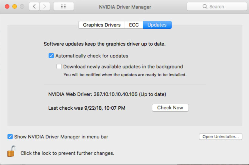Minimize window with yellow button

tap(14, 6)
